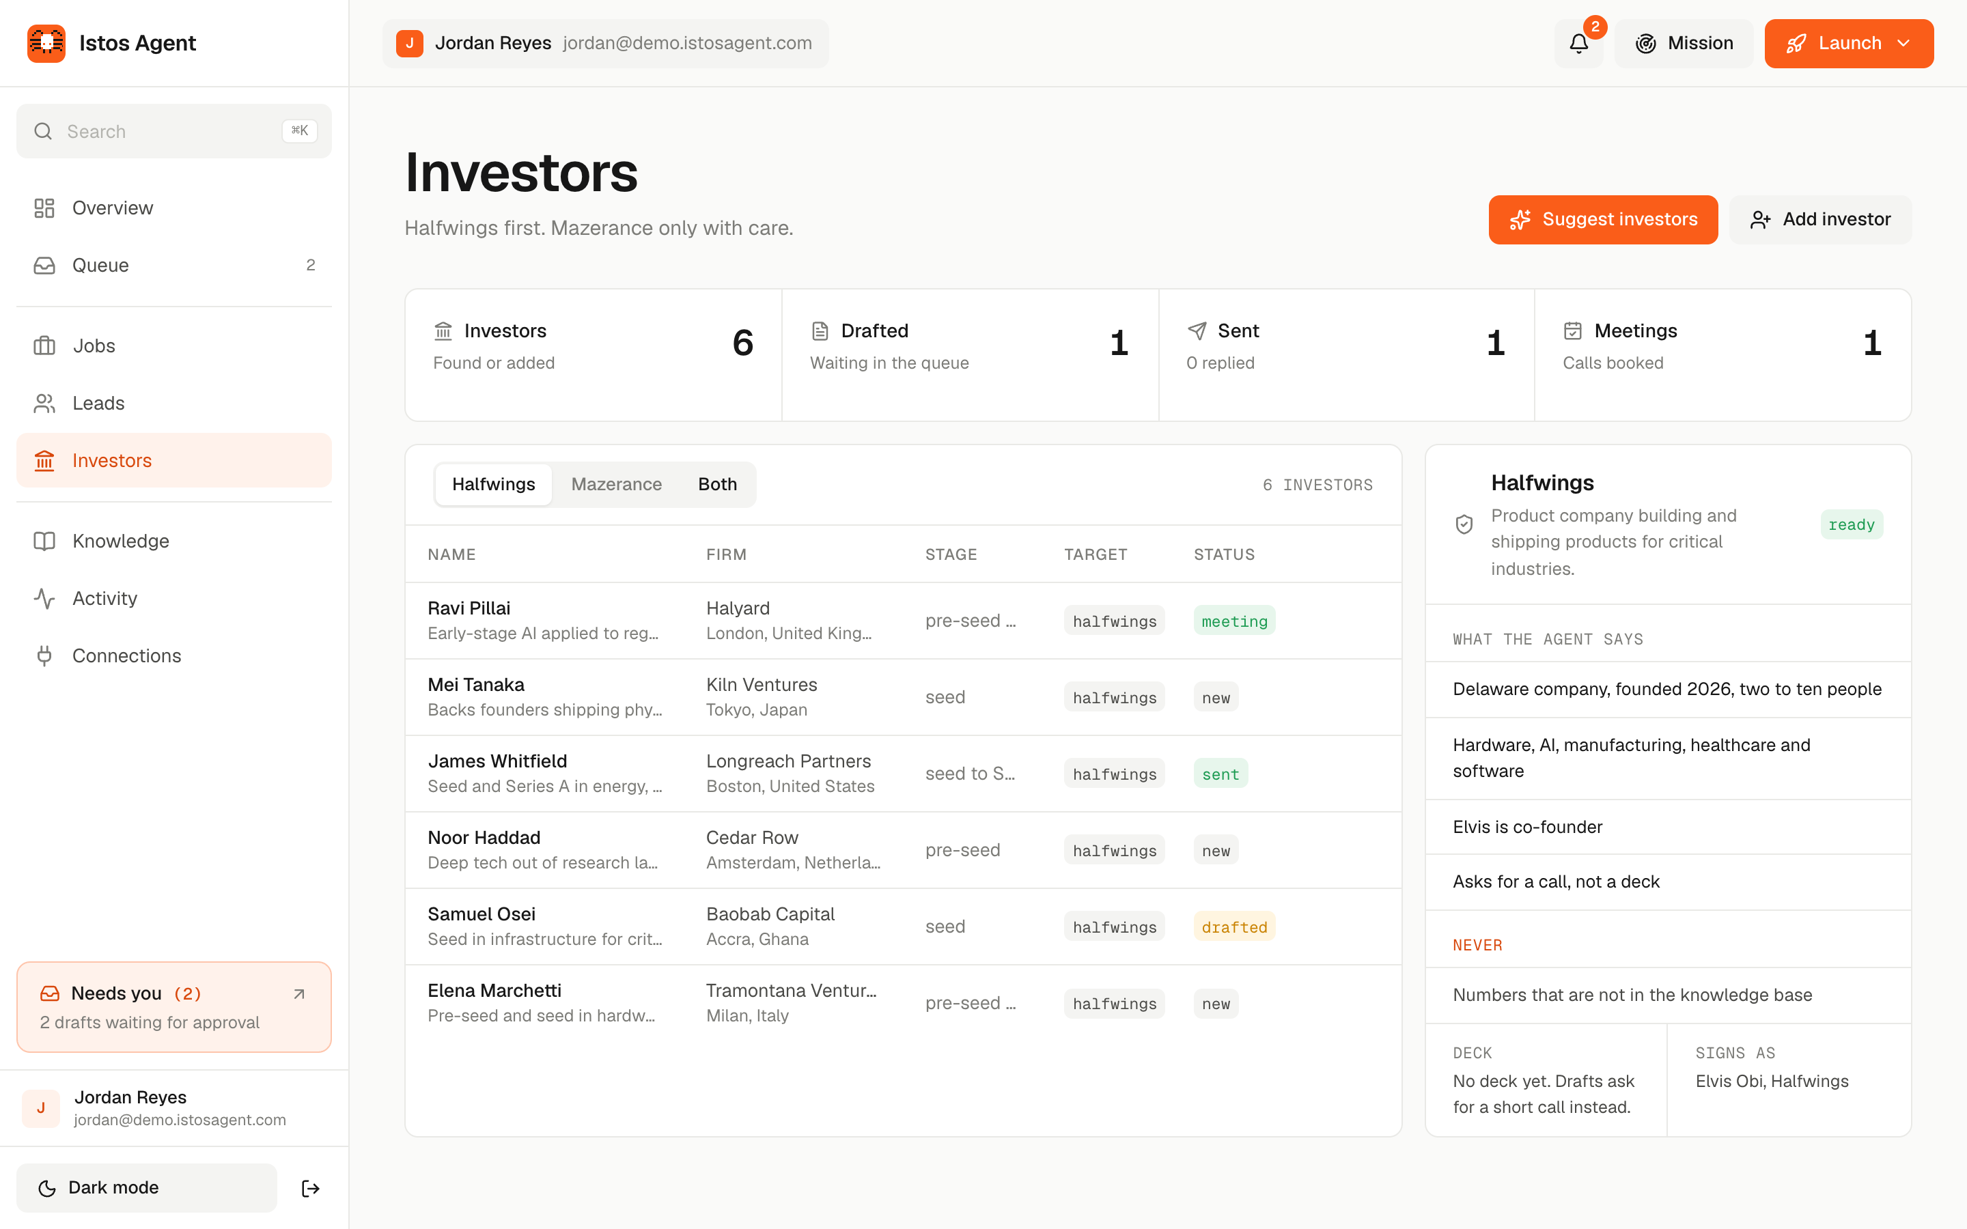
Task: Switch to the Halfwings tab
Action: point(493,485)
